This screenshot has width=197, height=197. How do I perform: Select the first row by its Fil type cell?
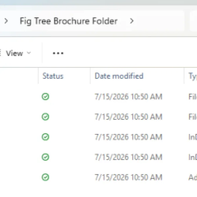click(193, 97)
